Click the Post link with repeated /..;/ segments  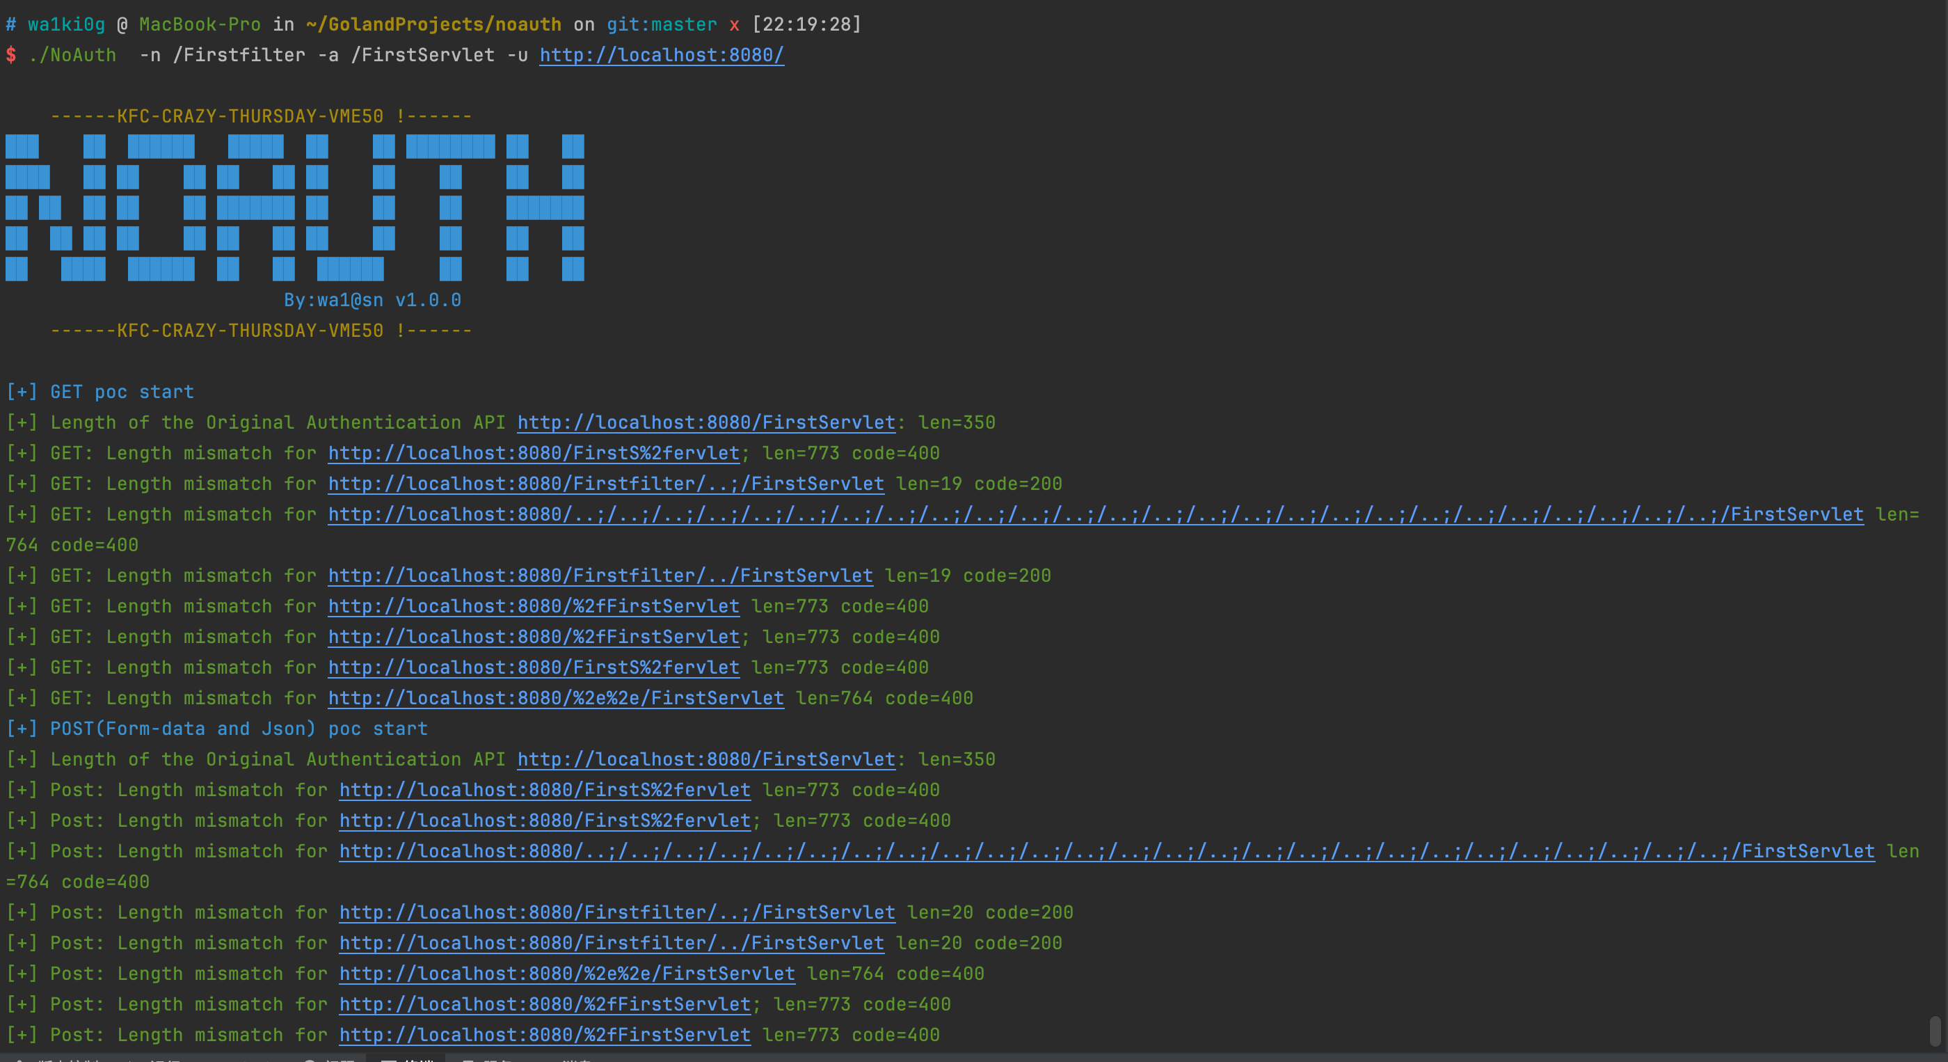coord(1106,851)
